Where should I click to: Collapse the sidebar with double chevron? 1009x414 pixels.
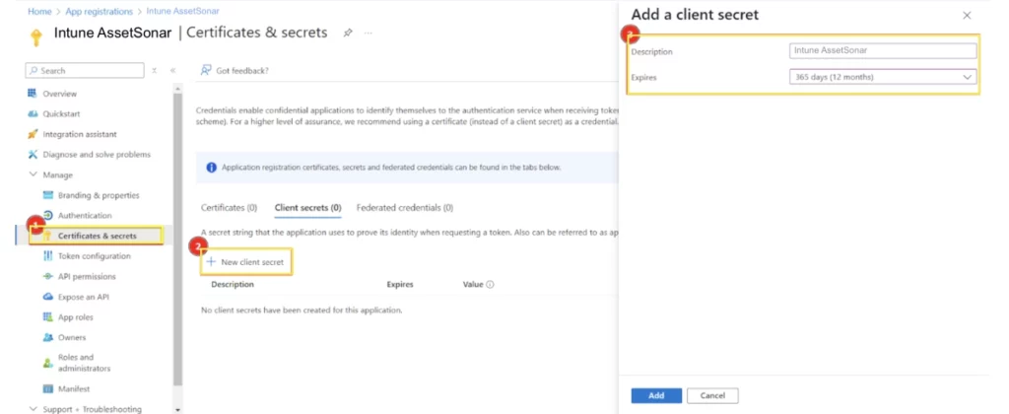click(x=173, y=71)
